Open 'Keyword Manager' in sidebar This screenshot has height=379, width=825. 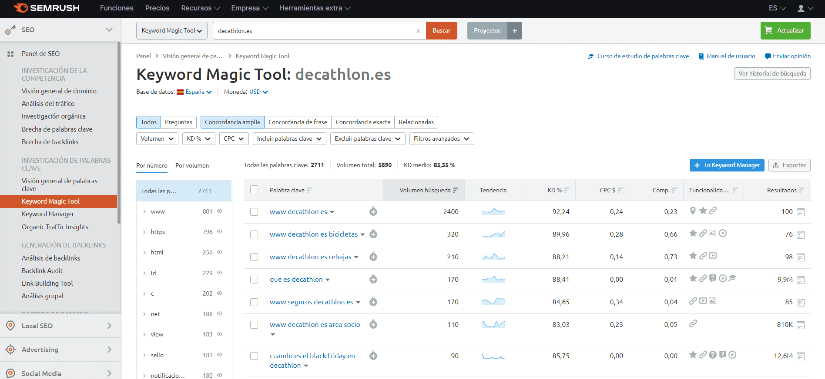pos(48,214)
